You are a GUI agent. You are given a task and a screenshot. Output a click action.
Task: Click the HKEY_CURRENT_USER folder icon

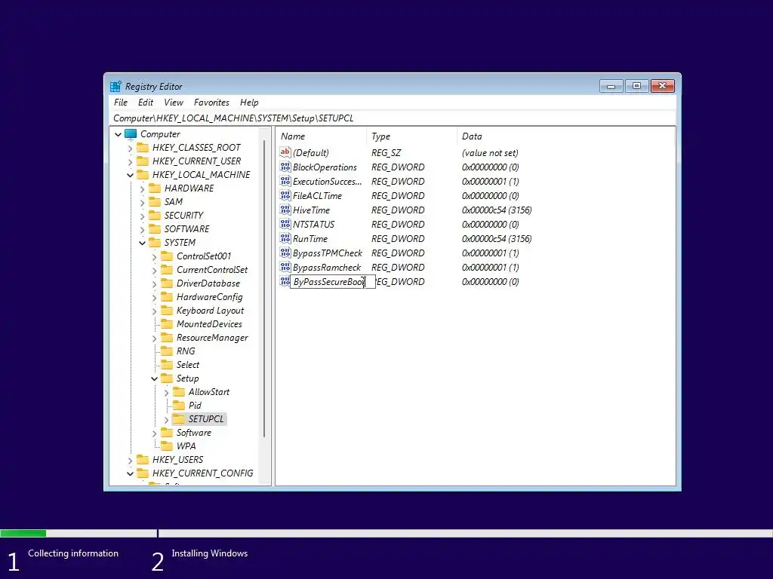coord(143,161)
